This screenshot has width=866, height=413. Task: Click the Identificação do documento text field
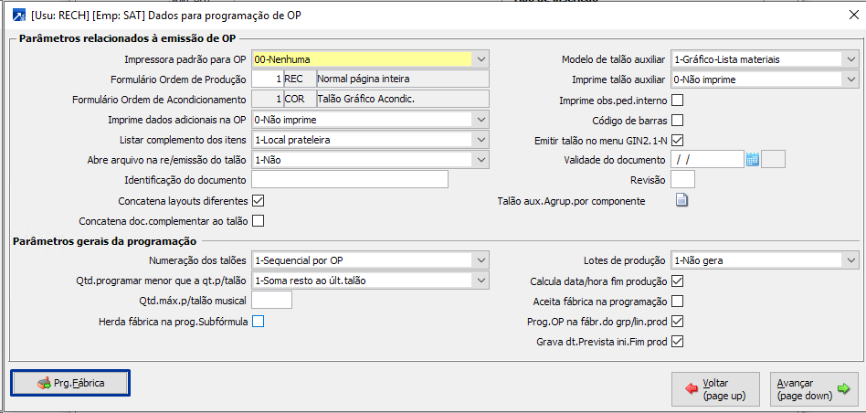pos(349,180)
